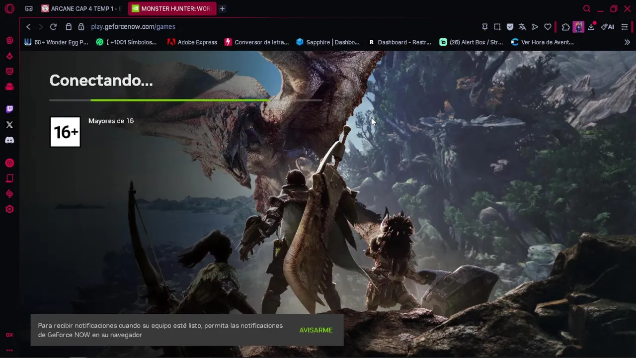This screenshot has height=358, width=636.
Task: Open the spiral icon atop sidebar
Action: [x=9, y=40]
